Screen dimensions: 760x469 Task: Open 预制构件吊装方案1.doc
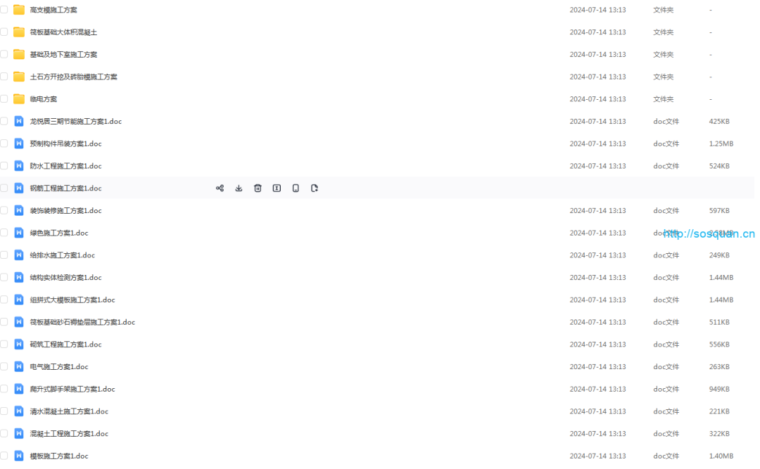point(66,143)
